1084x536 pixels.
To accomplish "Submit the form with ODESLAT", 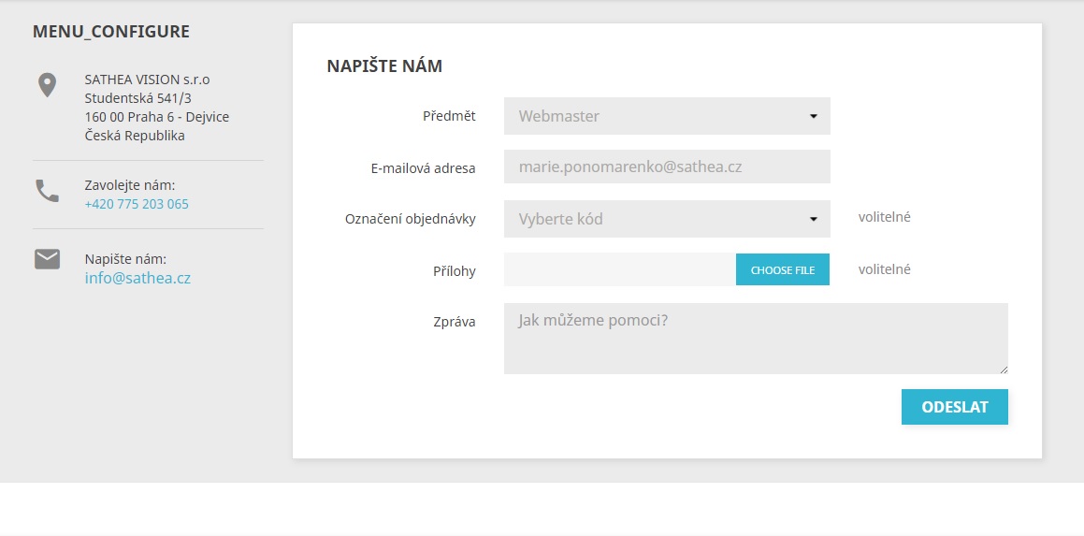I will click(x=955, y=407).
